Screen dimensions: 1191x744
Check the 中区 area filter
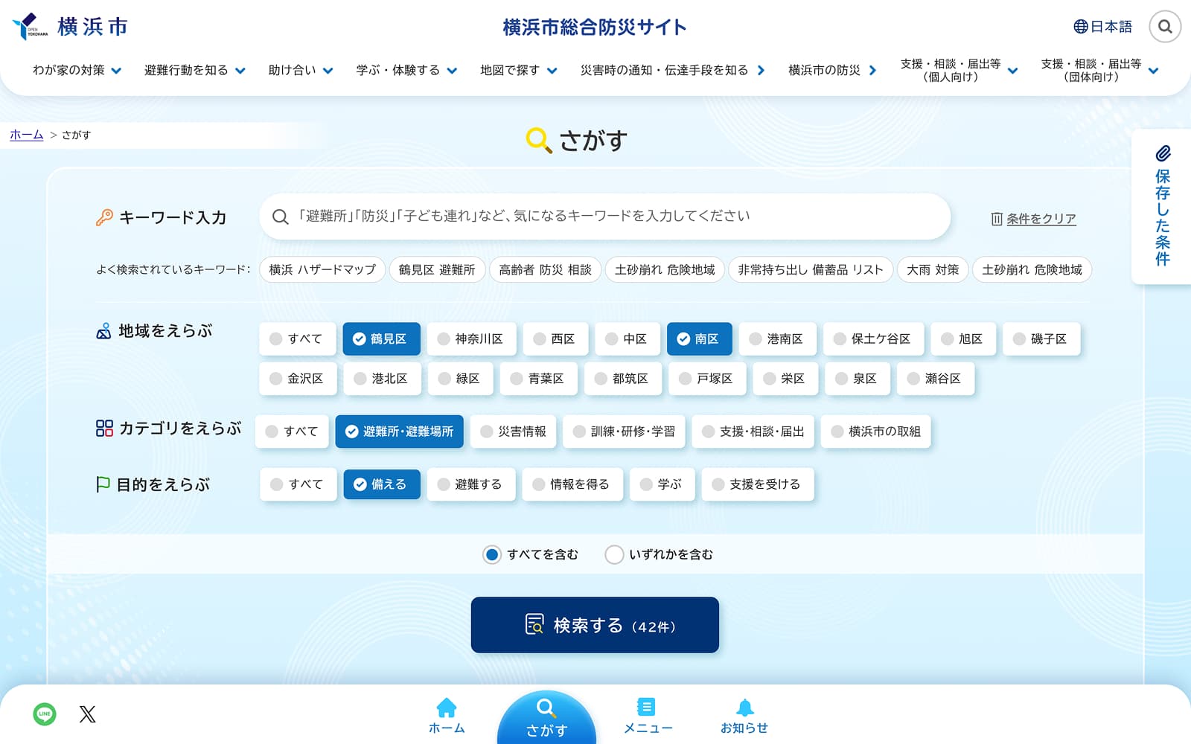626,339
